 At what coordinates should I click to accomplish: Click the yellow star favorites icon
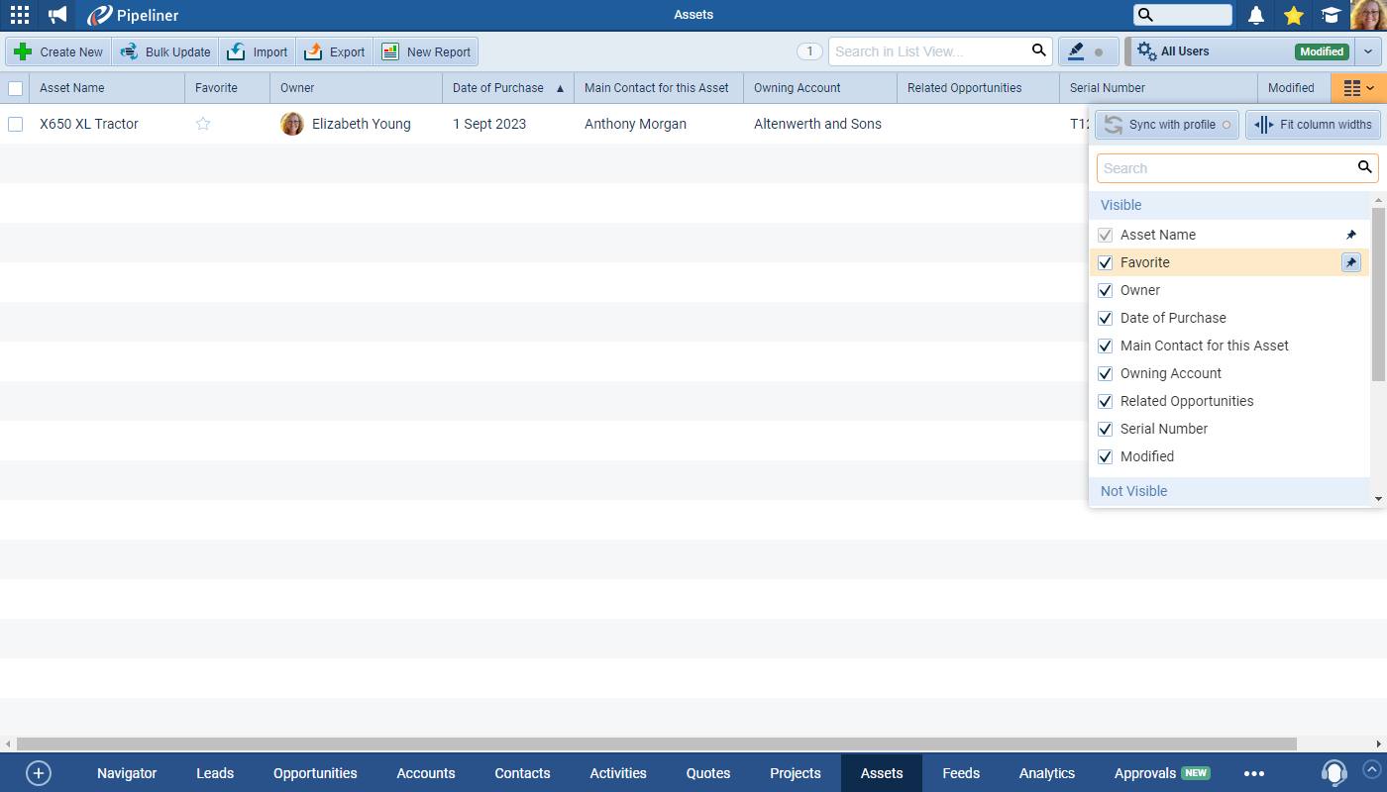click(1293, 15)
